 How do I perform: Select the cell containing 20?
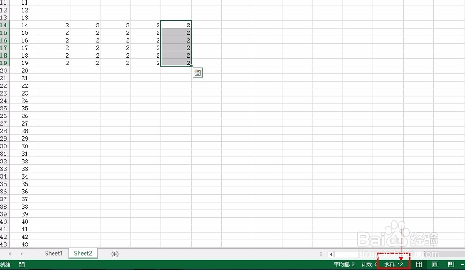tap(24, 71)
